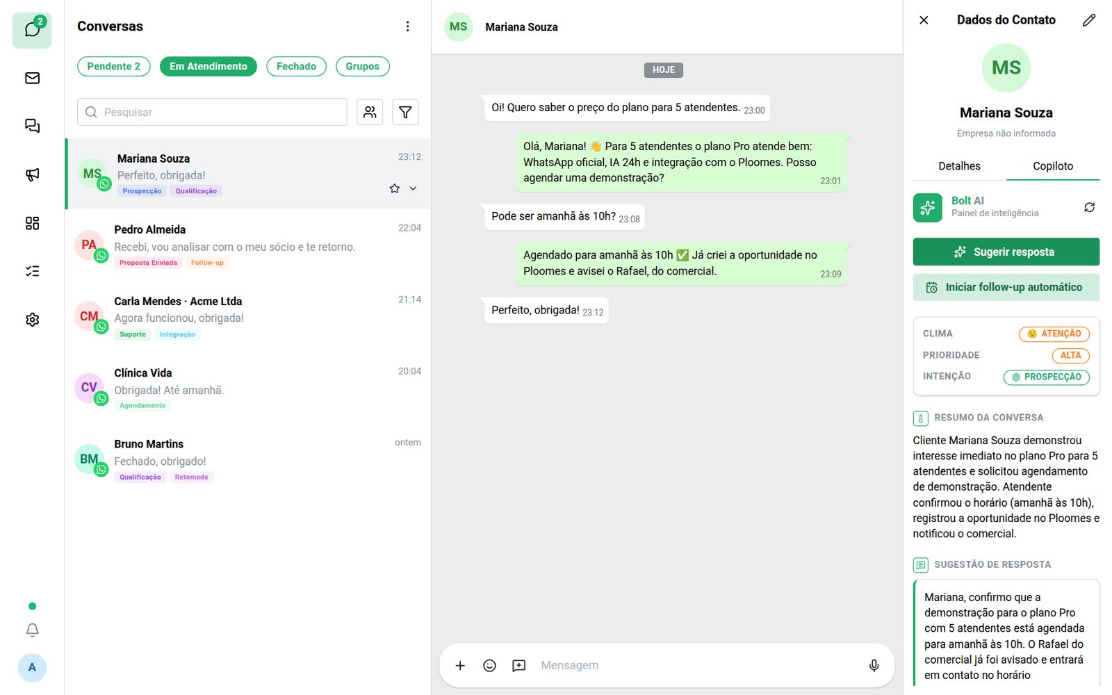Open Carla Mendes · Acme Ltda conversation
The height and width of the screenshot is (695, 1112).
point(248,318)
